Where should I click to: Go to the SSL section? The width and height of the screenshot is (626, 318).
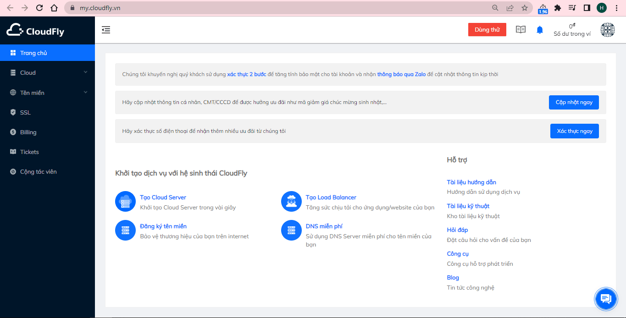(47, 112)
